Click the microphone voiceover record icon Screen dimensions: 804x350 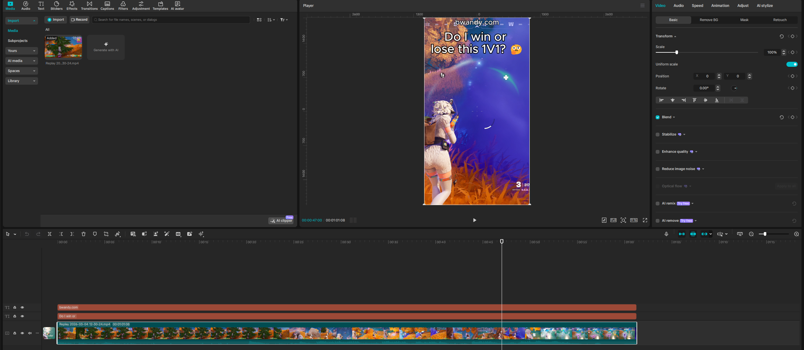(666, 234)
